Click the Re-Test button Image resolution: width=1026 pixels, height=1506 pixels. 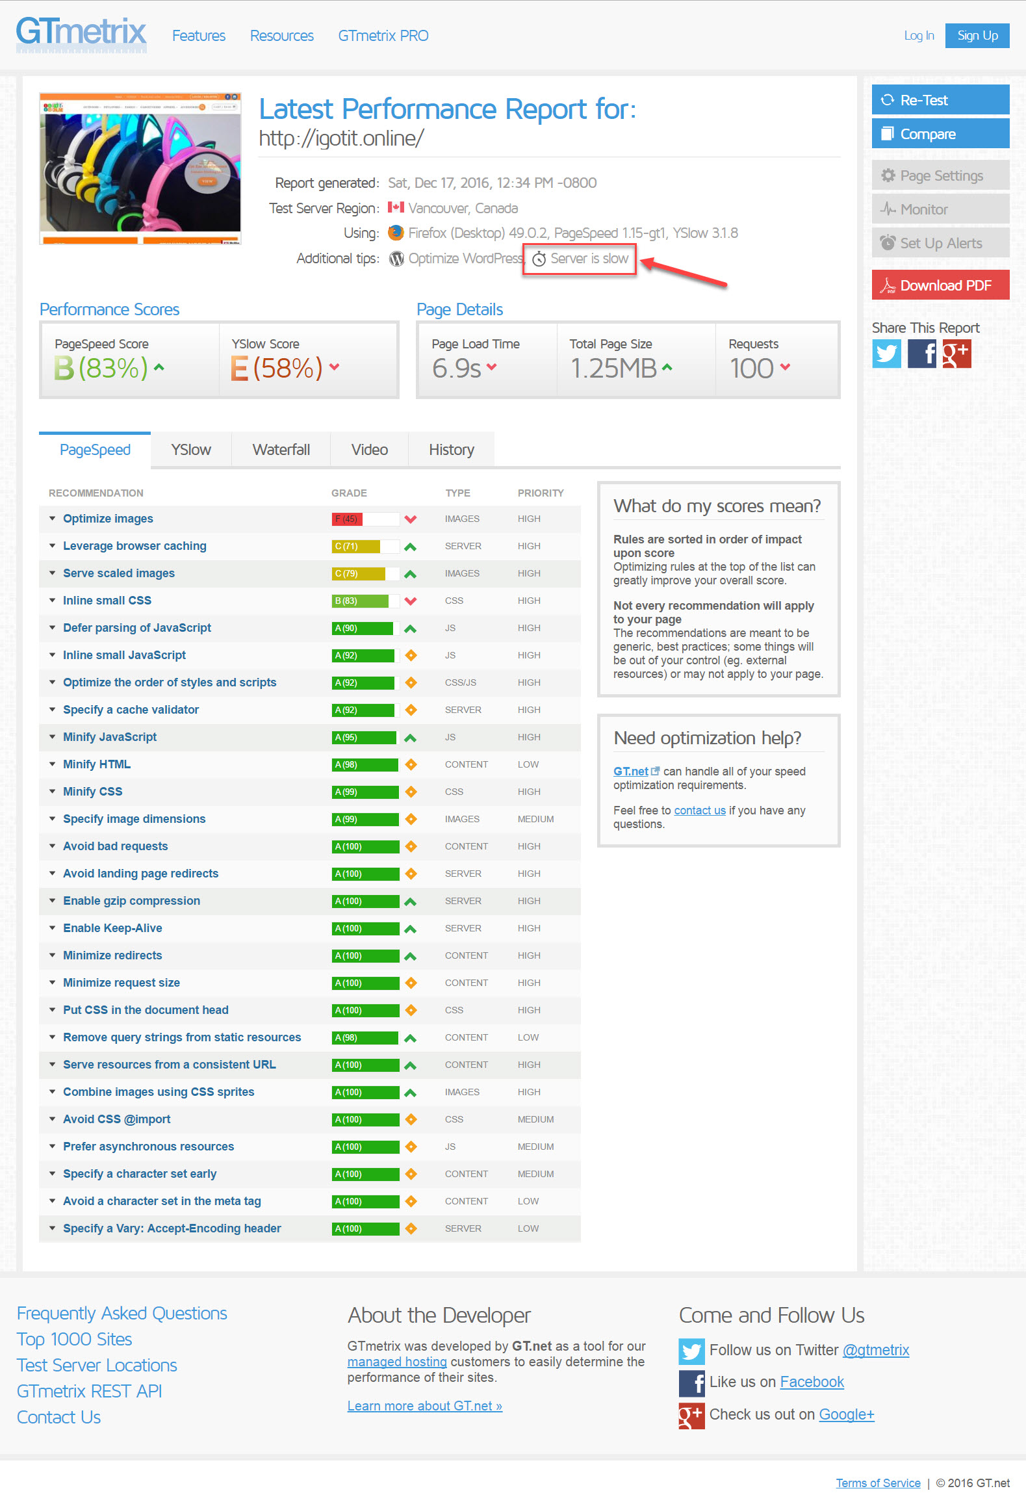coord(940,100)
